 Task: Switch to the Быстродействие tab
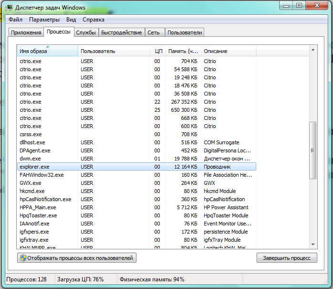(x=122, y=32)
